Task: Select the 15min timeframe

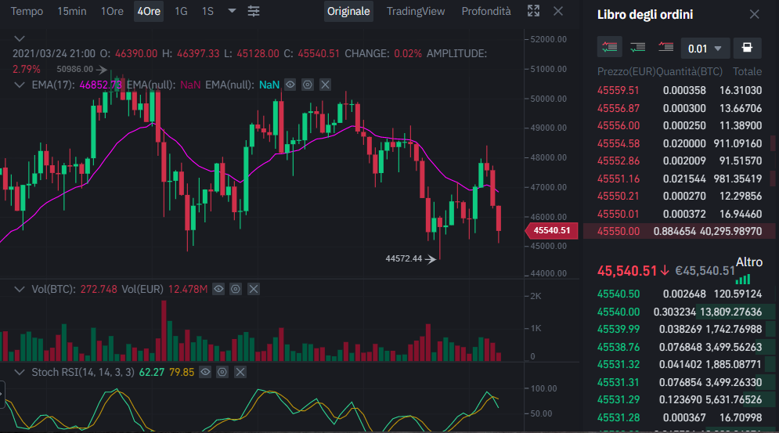Action: pyautogui.click(x=71, y=11)
